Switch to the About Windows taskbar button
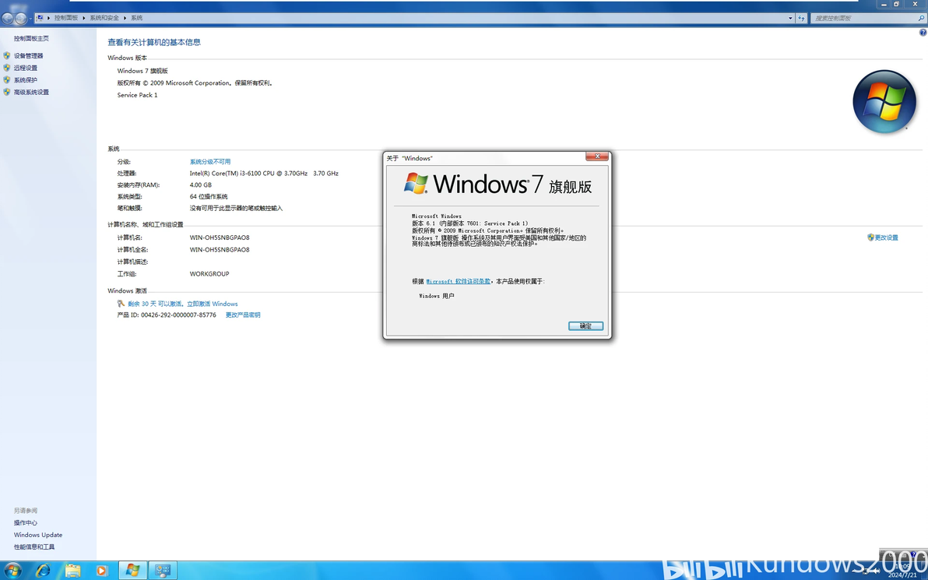 [x=132, y=571]
